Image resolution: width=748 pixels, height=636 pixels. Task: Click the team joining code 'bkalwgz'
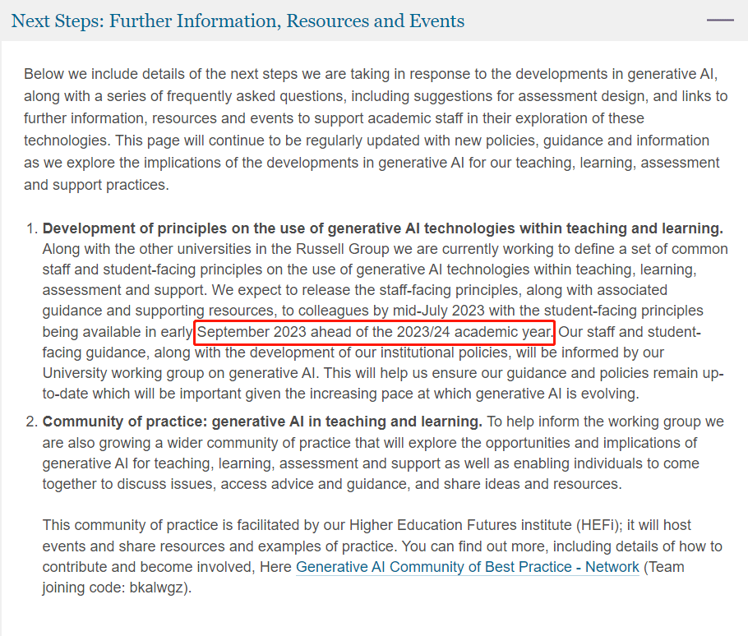[x=160, y=588]
